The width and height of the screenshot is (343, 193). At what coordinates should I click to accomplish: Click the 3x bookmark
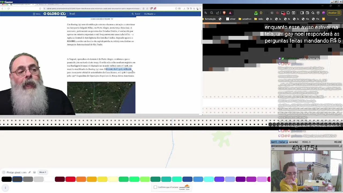click(278, 19)
